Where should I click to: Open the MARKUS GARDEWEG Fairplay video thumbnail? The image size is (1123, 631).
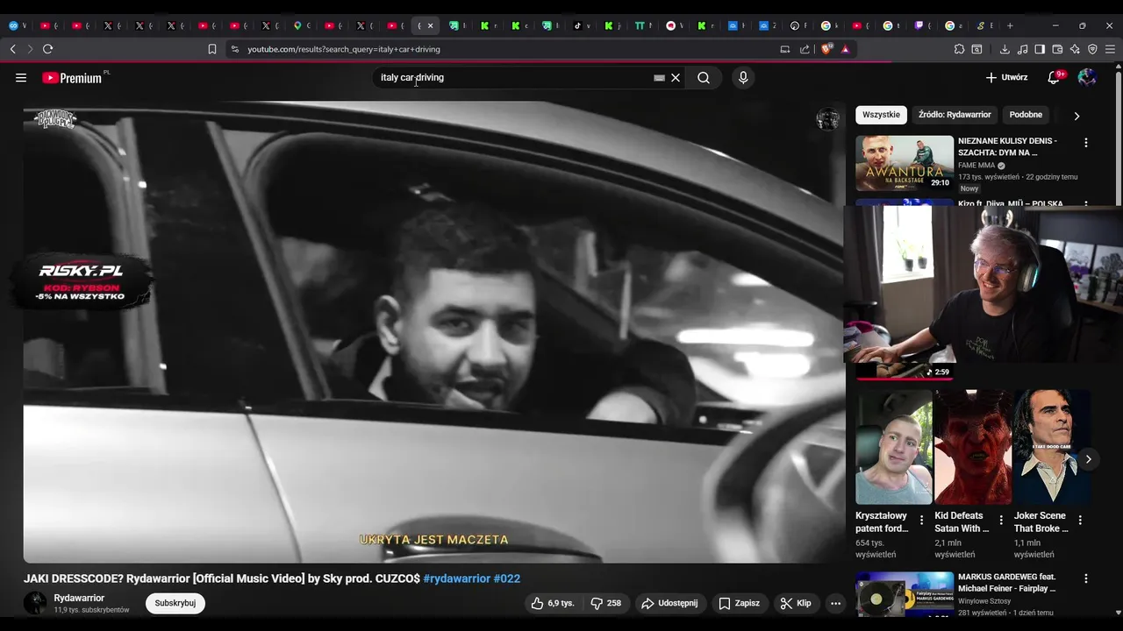click(905, 595)
